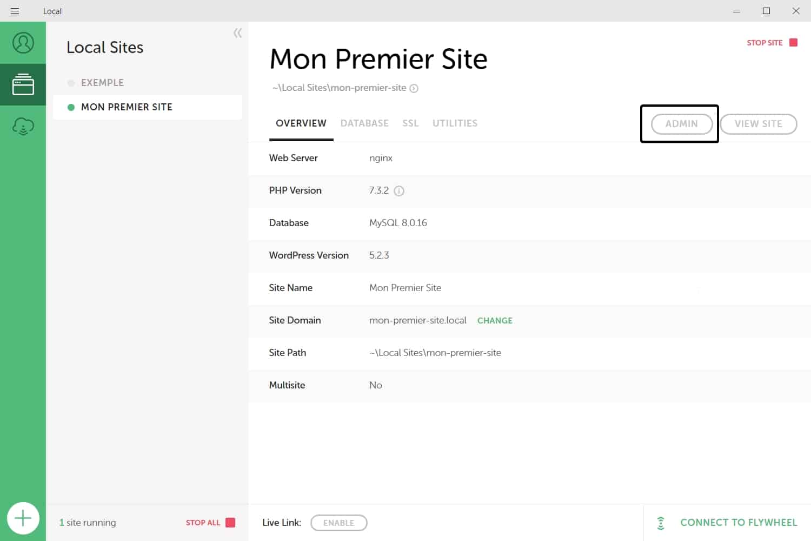Click the red Stop Site square icon
Viewport: 811px width, 541px height.
[793, 42]
